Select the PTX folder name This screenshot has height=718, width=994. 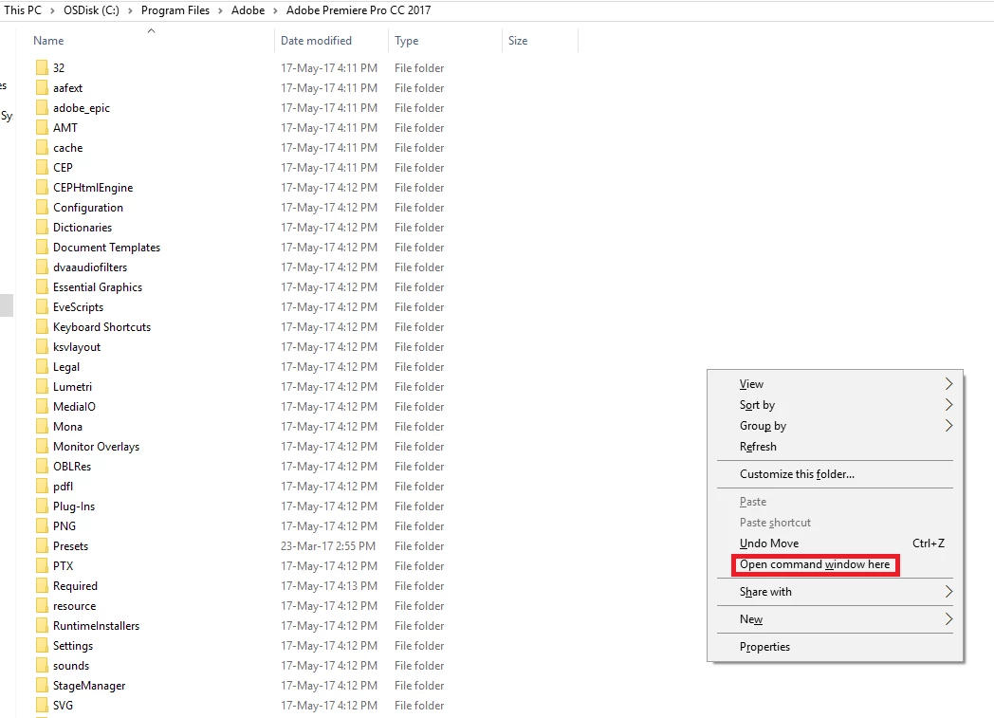[x=63, y=566]
